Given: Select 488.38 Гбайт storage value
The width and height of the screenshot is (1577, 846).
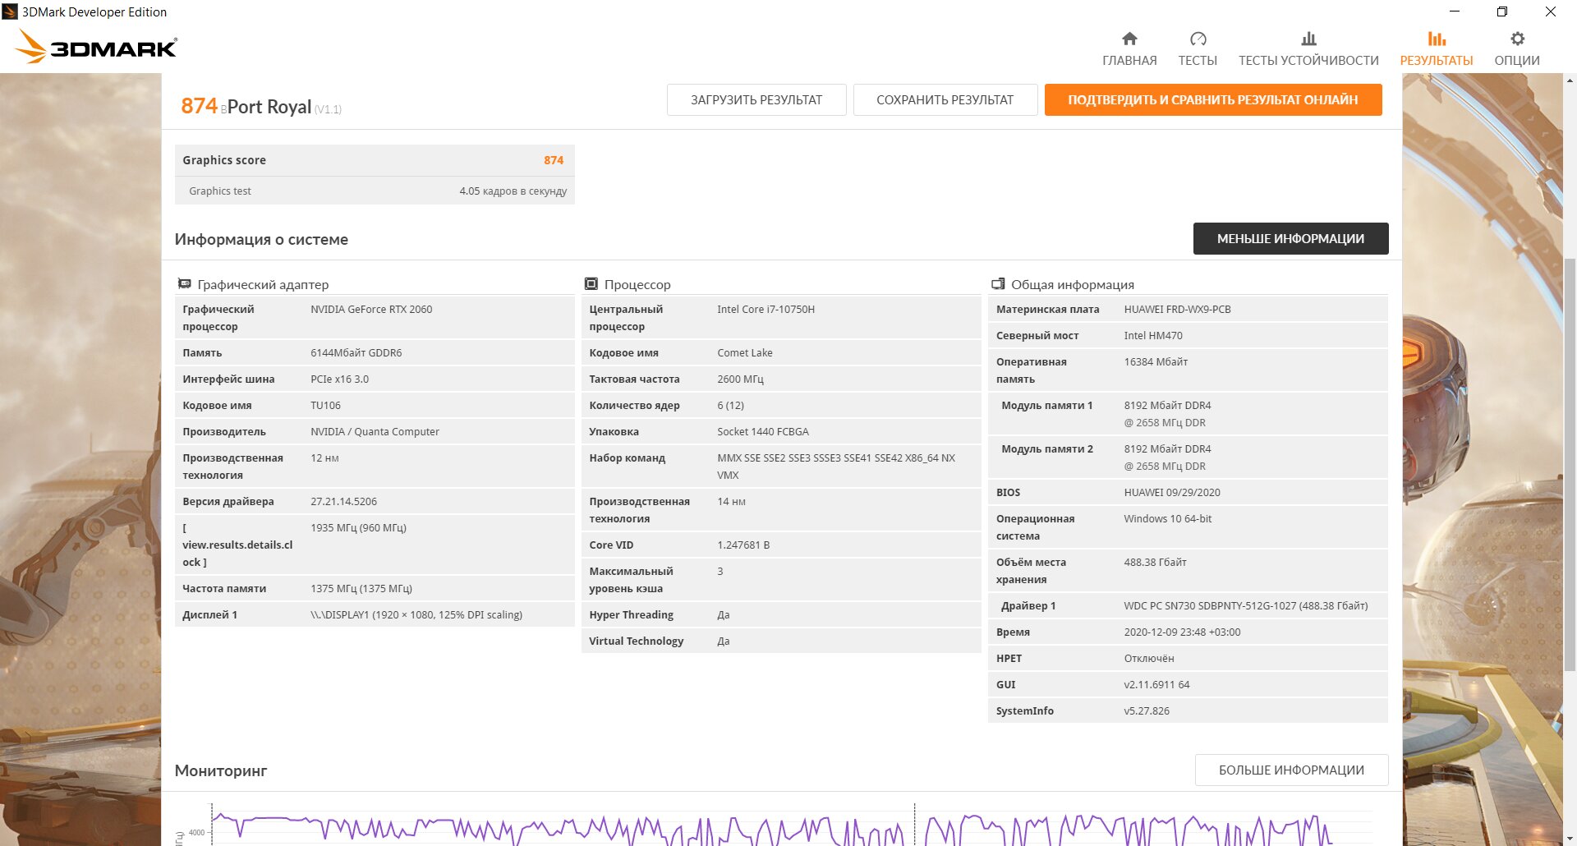Looking at the screenshot, I should (1155, 563).
